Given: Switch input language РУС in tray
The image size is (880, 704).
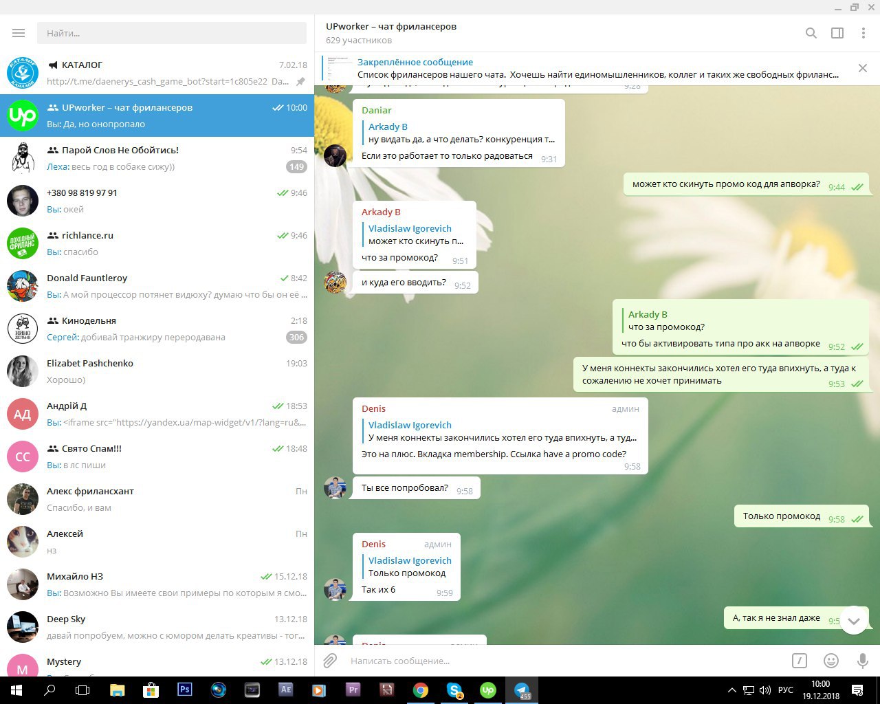Looking at the screenshot, I should pos(786,690).
